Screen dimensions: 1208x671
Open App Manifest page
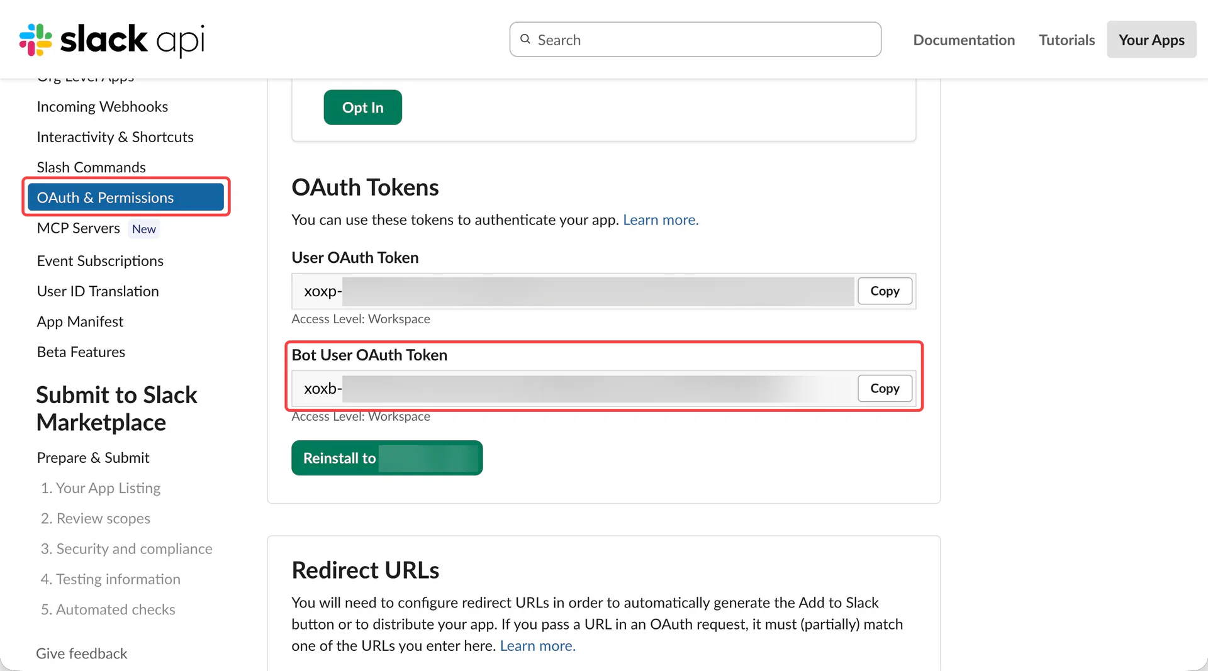click(80, 321)
